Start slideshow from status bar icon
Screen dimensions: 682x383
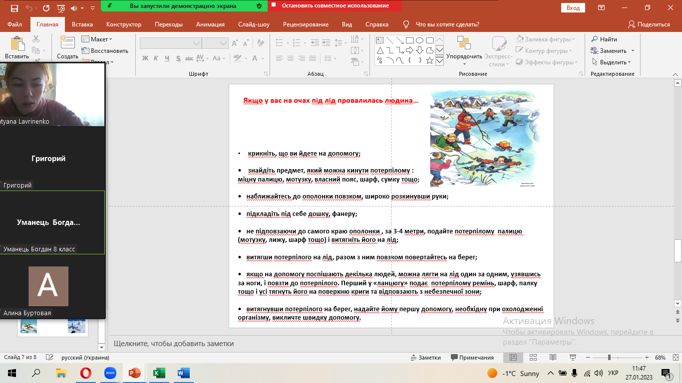coord(572,358)
